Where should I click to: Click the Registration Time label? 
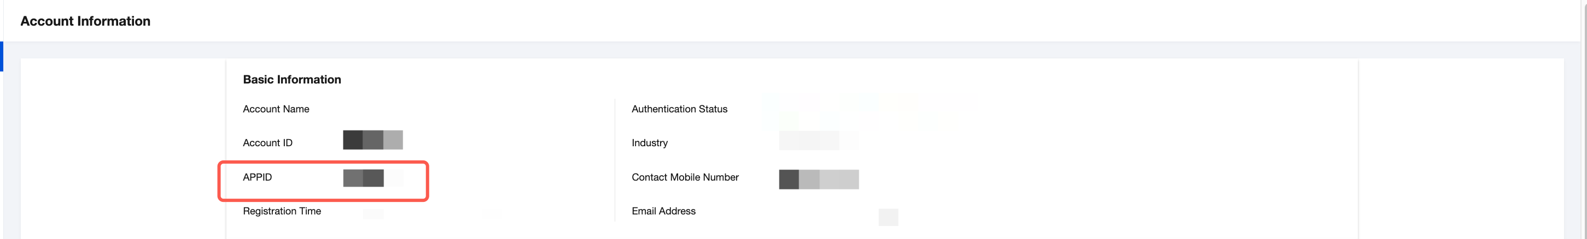(x=282, y=211)
